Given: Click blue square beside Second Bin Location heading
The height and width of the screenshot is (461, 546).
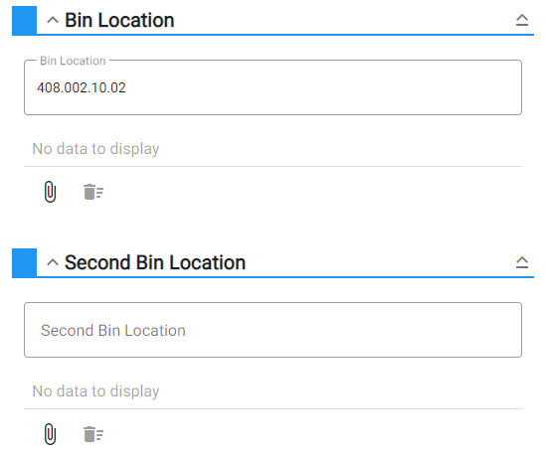Looking at the screenshot, I should tap(25, 262).
